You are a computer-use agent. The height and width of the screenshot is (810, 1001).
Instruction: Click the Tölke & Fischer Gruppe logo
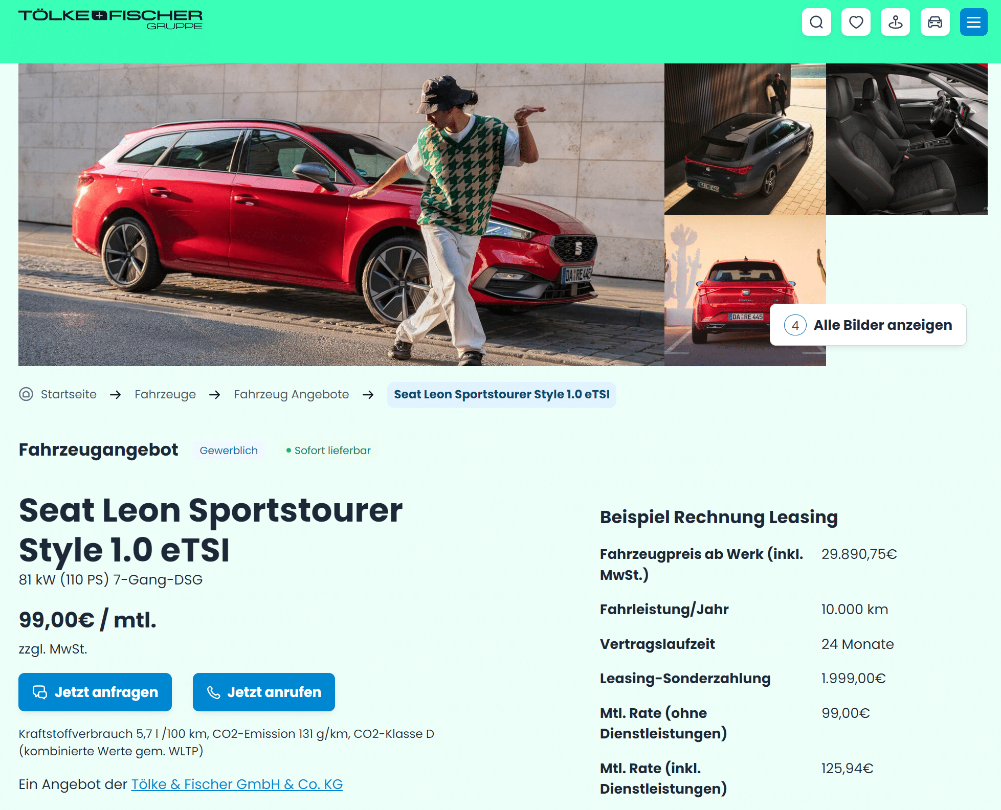[110, 19]
